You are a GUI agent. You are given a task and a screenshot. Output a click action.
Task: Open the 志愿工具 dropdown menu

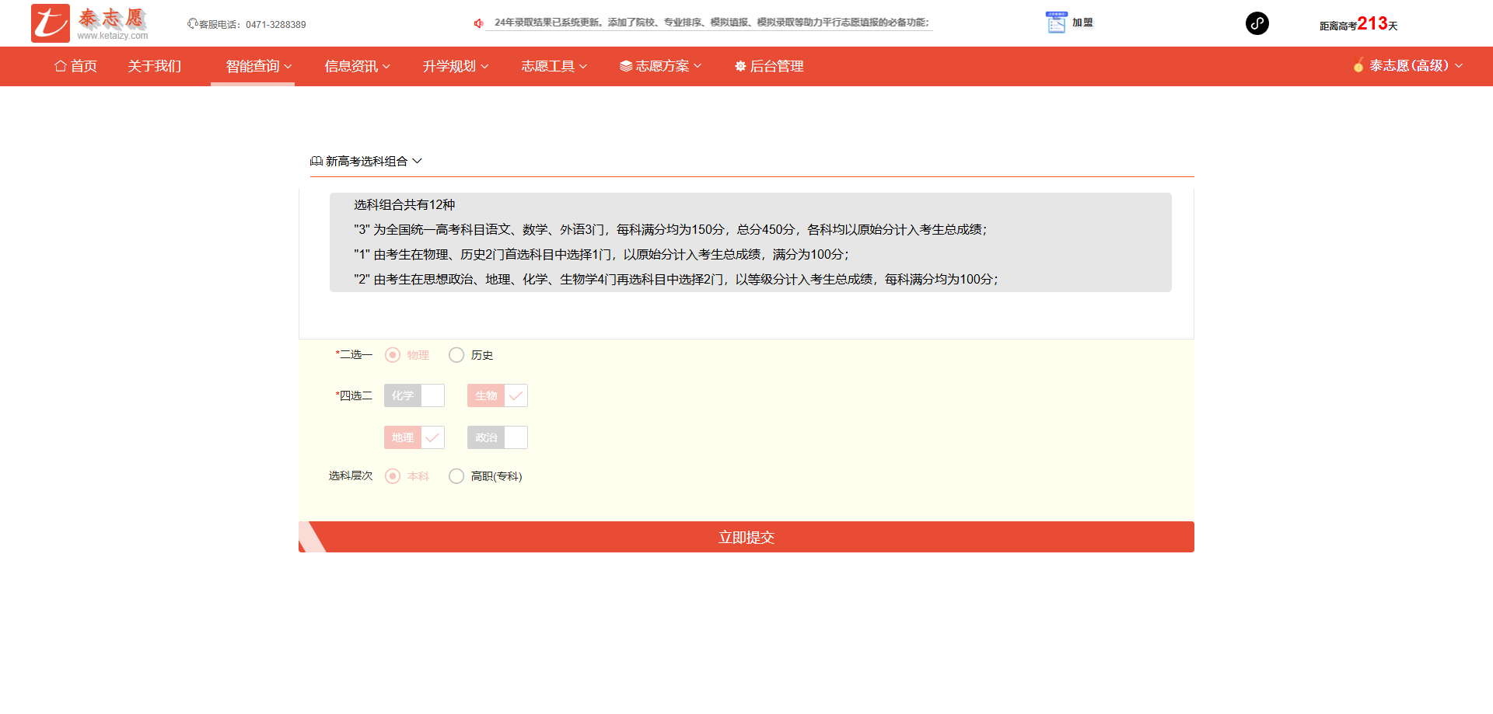click(x=554, y=67)
